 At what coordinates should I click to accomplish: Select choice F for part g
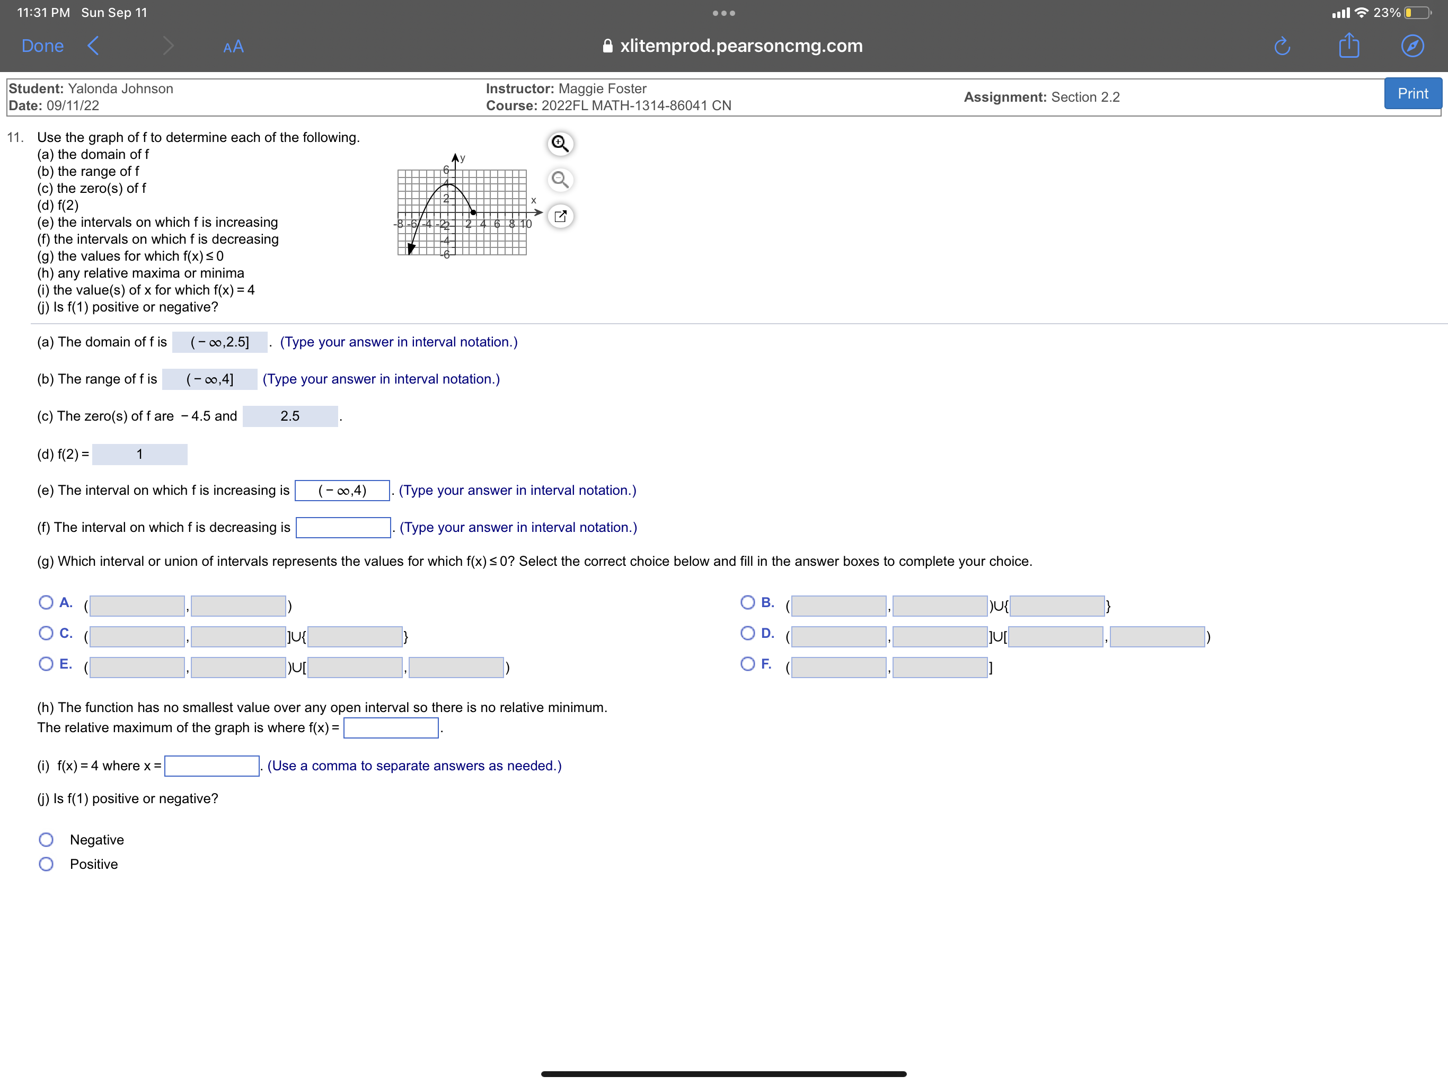click(747, 664)
